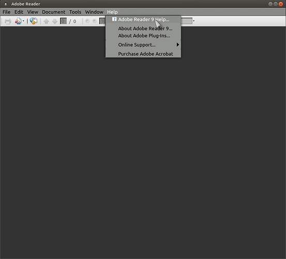The width and height of the screenshot is (286, 259).
Task: Open the File menu
Action: [x=6, y=12]
